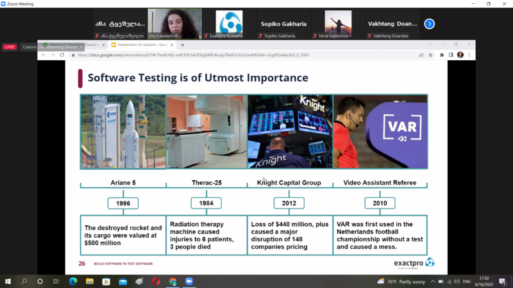The image size is (513, 288).
Task: Open Windows Start menu
Action: coord(8,281)
